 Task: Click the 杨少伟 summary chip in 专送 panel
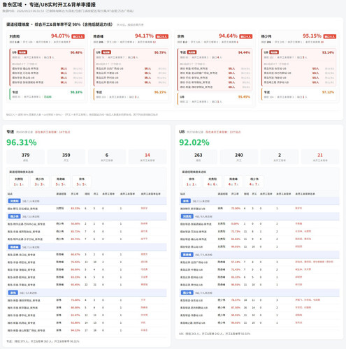(40, 181)
